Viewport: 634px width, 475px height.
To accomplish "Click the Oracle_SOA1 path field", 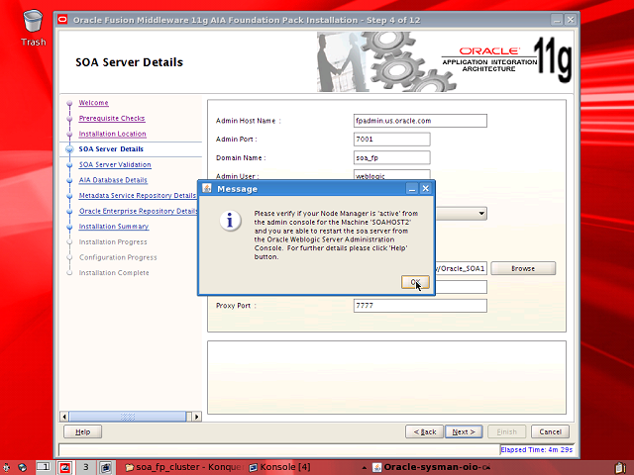I will [461, 268].
